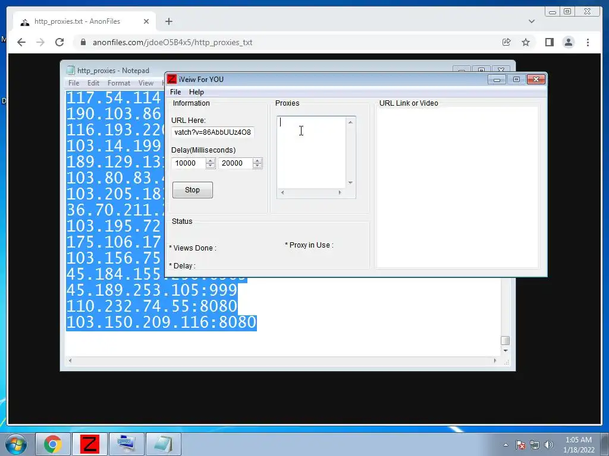Image resolution: width=609 pixels, height=456 pixels.
Task: Click Notepad scroll down arrow
Action: [506, 350]
